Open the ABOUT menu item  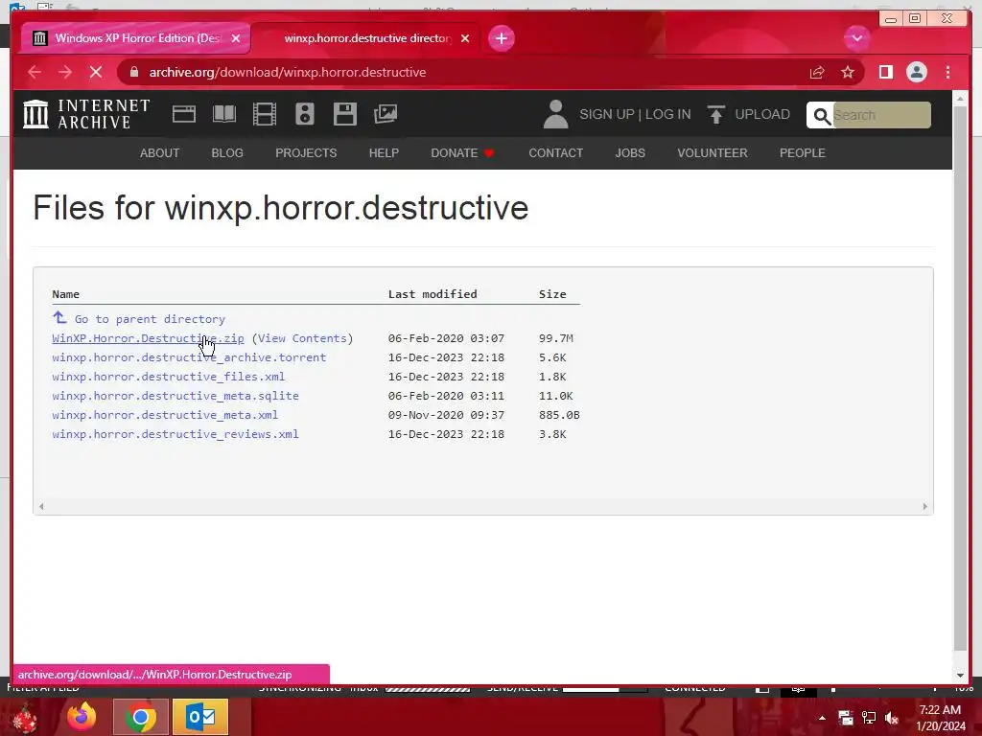pyautogui.click(x=160, y=152)
